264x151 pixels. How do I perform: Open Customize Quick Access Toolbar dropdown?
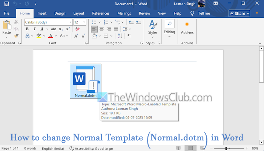click(35, 4)
